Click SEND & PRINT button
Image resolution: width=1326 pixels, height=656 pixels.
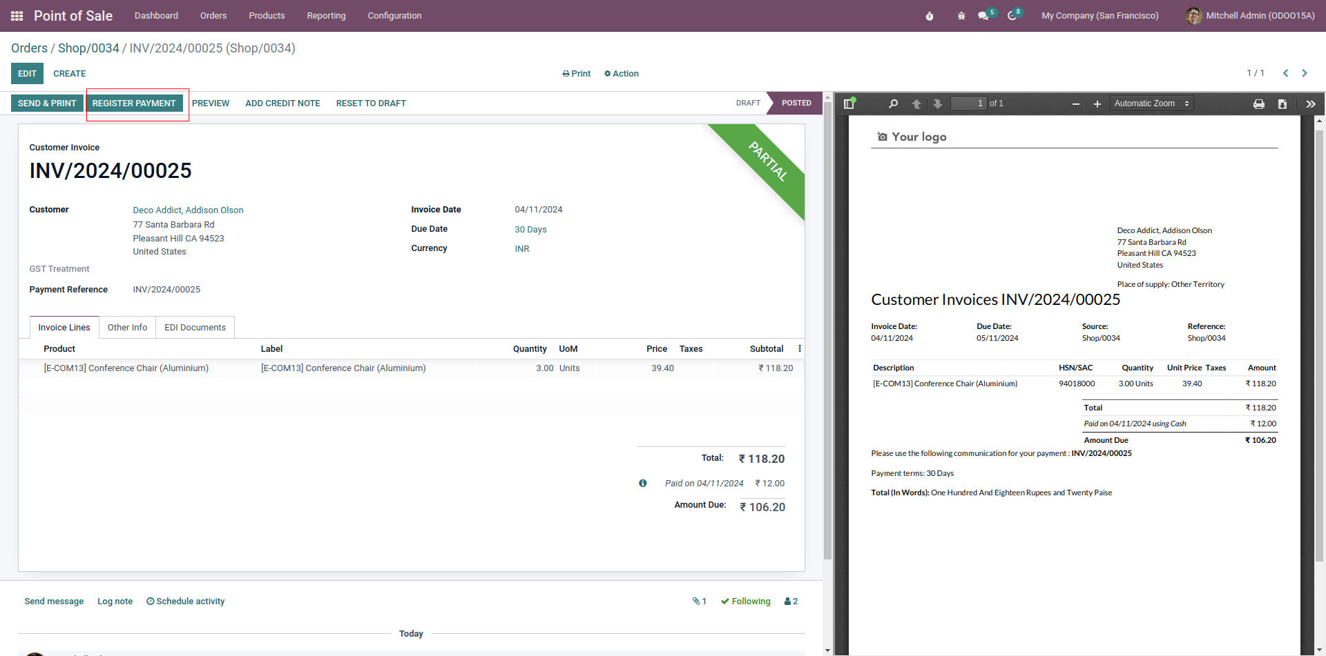coord(47,103)
